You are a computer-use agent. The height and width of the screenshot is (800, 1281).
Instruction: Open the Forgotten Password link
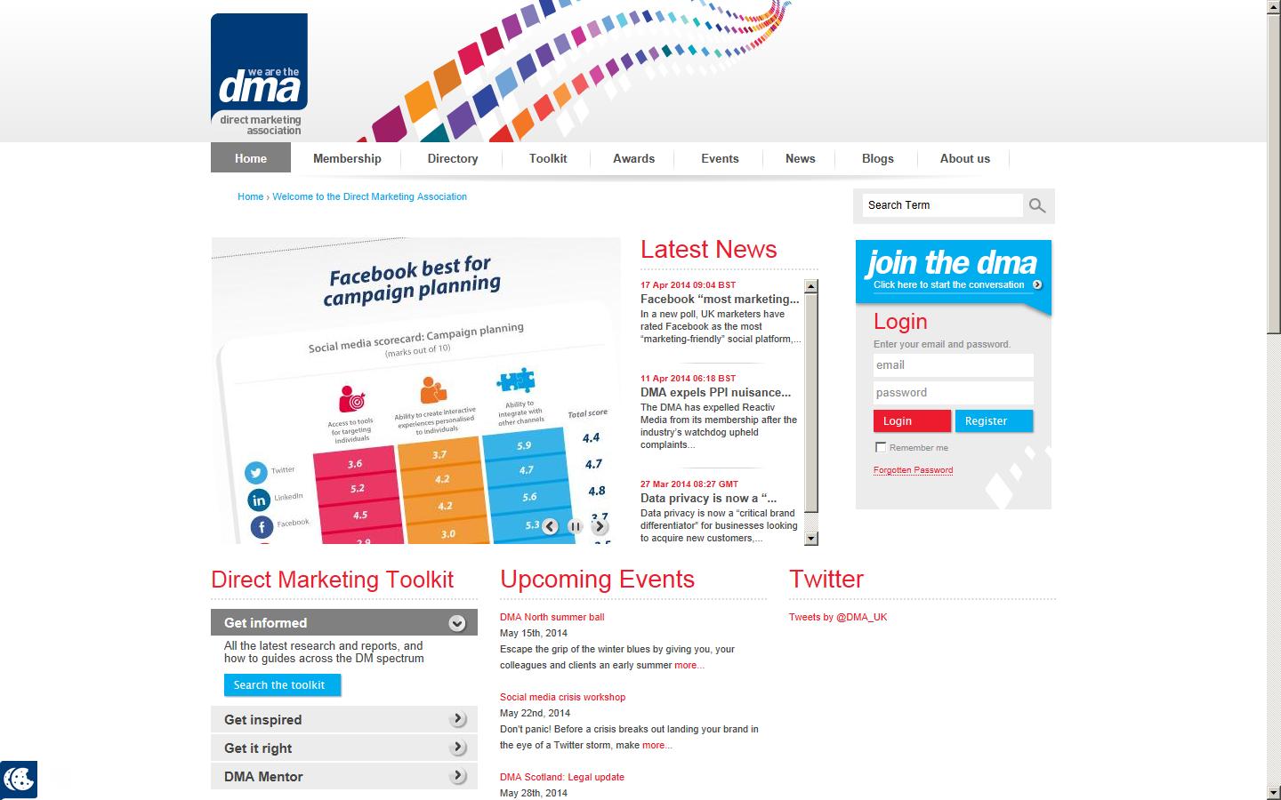click(913, 470)
